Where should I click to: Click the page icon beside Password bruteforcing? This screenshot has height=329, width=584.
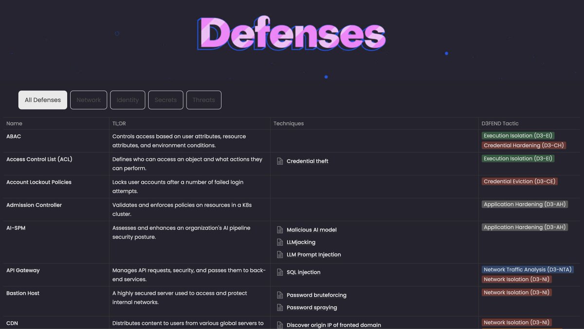[280, 295]
